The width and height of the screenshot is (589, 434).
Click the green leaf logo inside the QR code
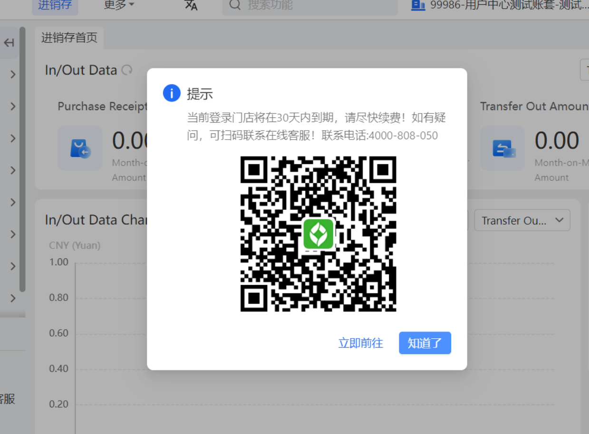coord(319,234)
